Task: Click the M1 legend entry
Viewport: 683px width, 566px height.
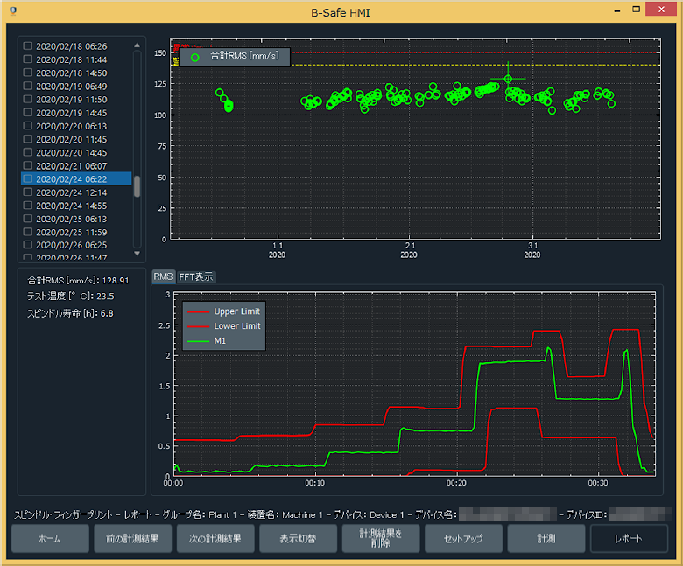Action: (207, 341)
